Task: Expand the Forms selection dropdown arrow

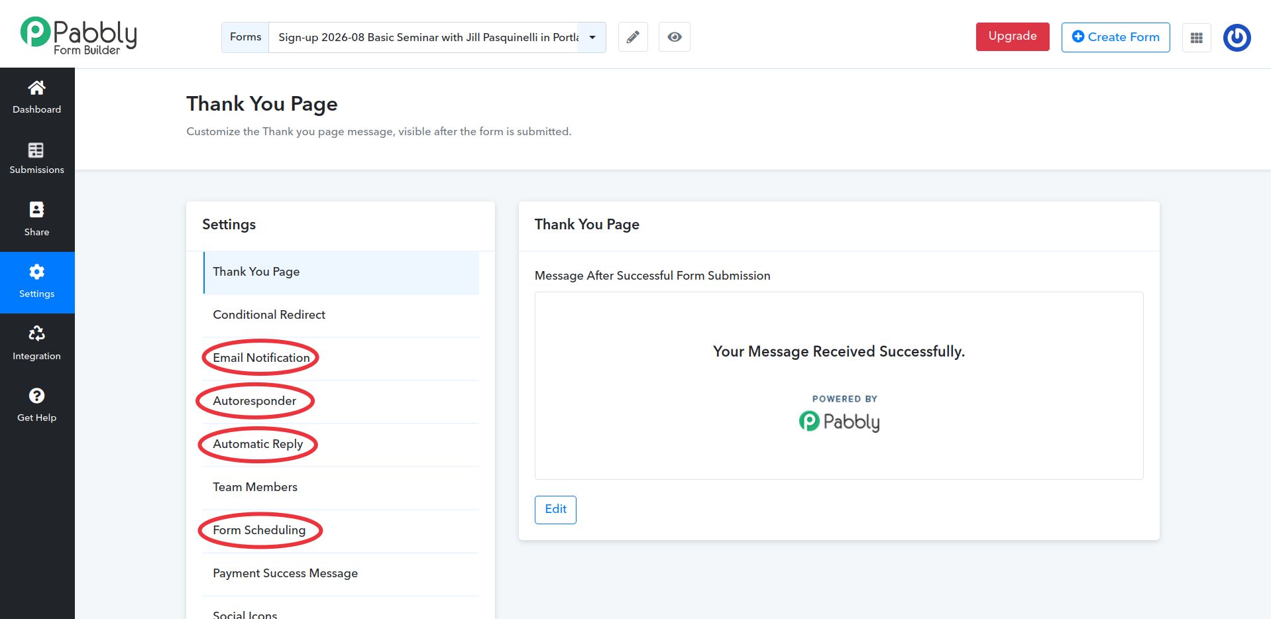Action: point(592,37)
